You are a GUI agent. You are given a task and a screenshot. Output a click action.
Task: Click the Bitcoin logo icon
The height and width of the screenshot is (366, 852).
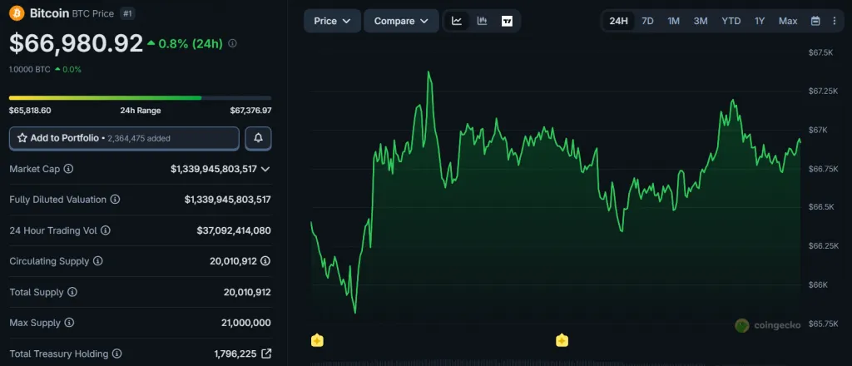17,13
